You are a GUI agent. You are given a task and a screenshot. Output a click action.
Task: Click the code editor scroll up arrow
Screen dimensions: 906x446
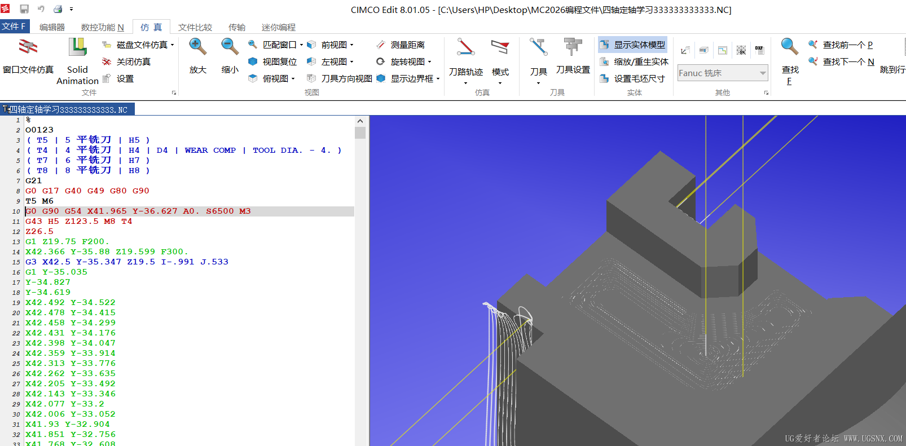[x=360, y=121]
